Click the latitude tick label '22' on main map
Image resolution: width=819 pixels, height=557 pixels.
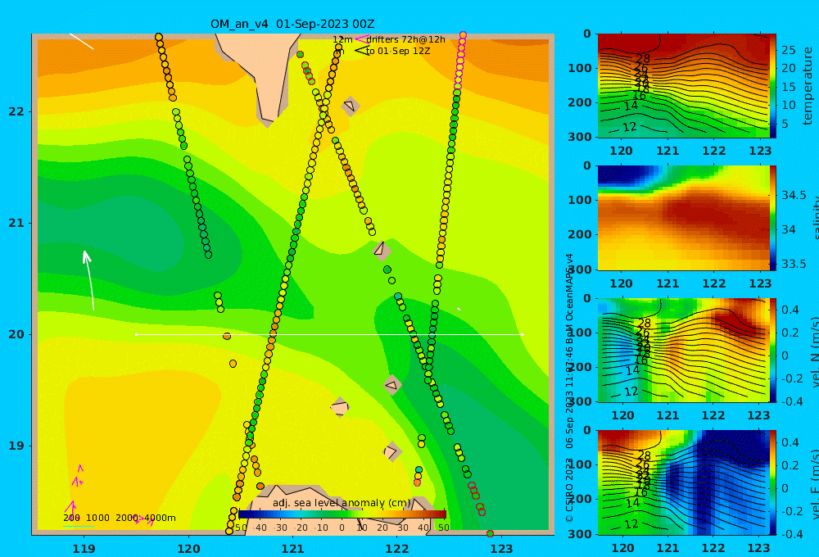(x=16, y=111)
